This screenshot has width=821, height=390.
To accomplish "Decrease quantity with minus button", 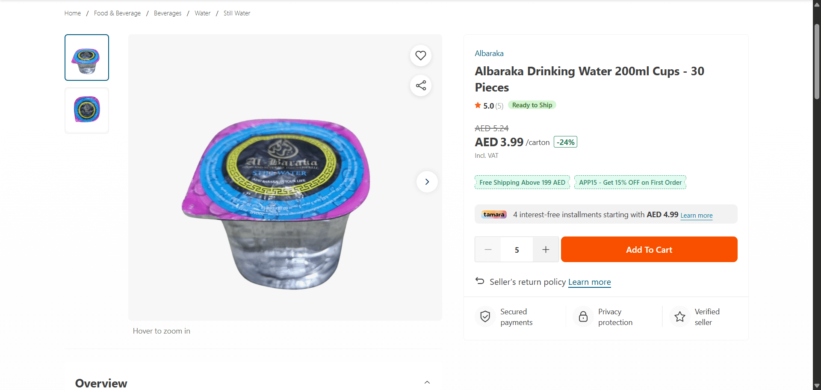I will pyautogui.click(x=488, y=249).
